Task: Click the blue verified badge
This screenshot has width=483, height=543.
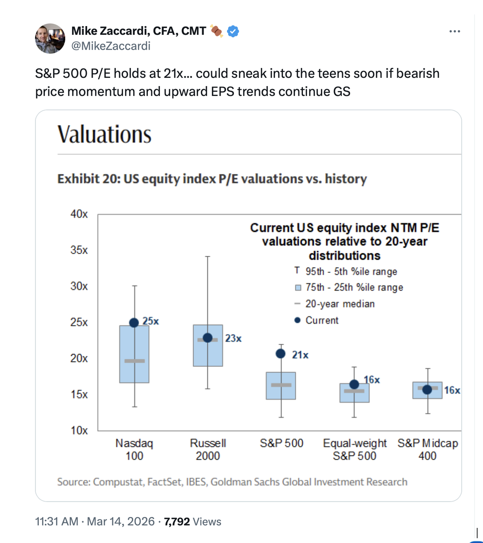Action: [x=233, y=32]
